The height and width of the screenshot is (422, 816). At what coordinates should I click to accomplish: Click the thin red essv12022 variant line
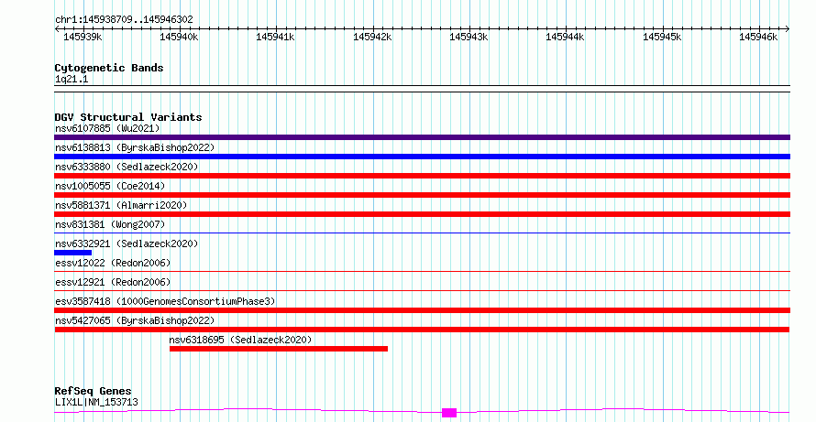pos(422,271)
